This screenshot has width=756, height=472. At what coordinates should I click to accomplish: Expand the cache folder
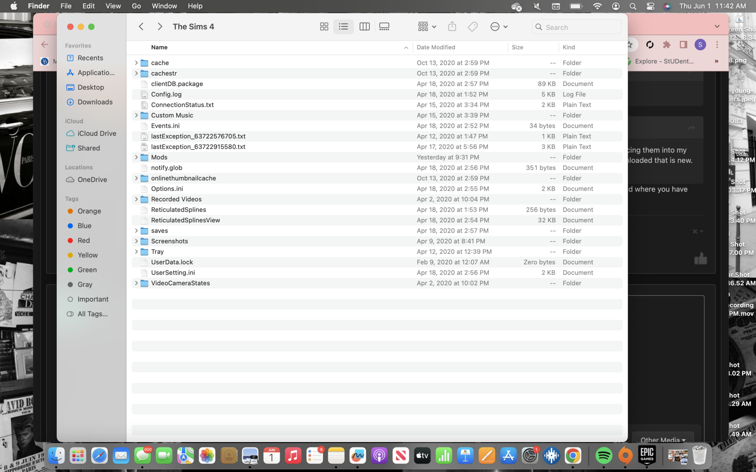pyautogui.click(x=136, y=63)
